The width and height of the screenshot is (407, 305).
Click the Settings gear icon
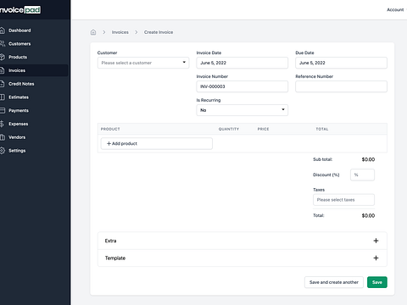point(3,151)
